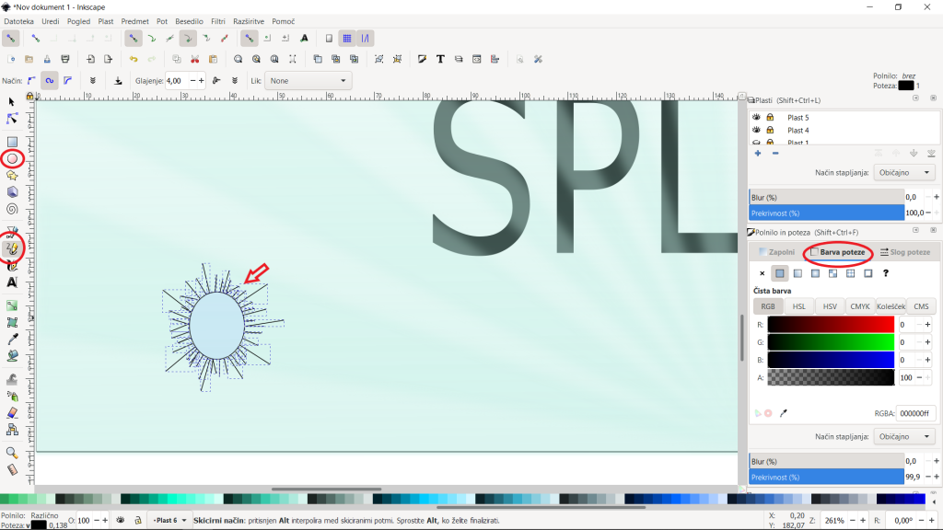Increase the R red channel value
This screenshot has width=943, height=530.
[927, 325]
